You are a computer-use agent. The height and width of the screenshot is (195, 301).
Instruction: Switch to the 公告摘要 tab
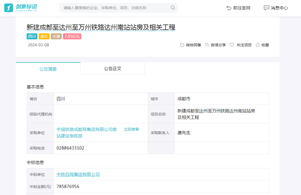(48, 69)
